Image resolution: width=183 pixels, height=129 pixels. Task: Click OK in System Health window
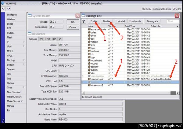[73, 22]
